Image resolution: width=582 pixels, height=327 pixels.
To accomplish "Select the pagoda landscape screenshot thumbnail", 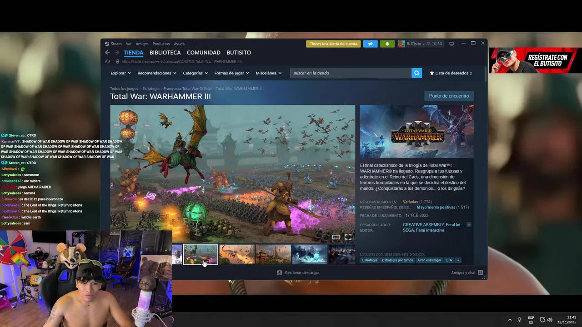I will click(x=273, y=254).
